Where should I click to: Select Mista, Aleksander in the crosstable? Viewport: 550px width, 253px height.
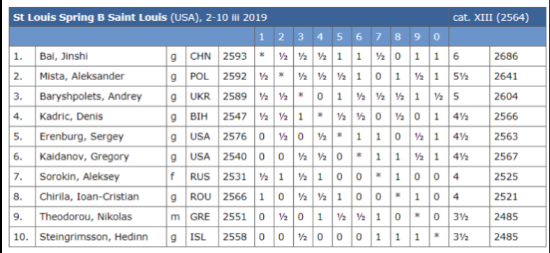[x=82, y=77]
